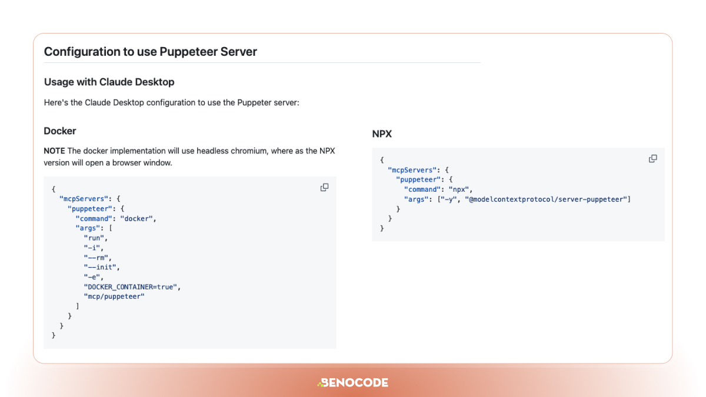Copy the NPX configuration code block
Screen dimensions: 706x397
(x=652, y=159)
